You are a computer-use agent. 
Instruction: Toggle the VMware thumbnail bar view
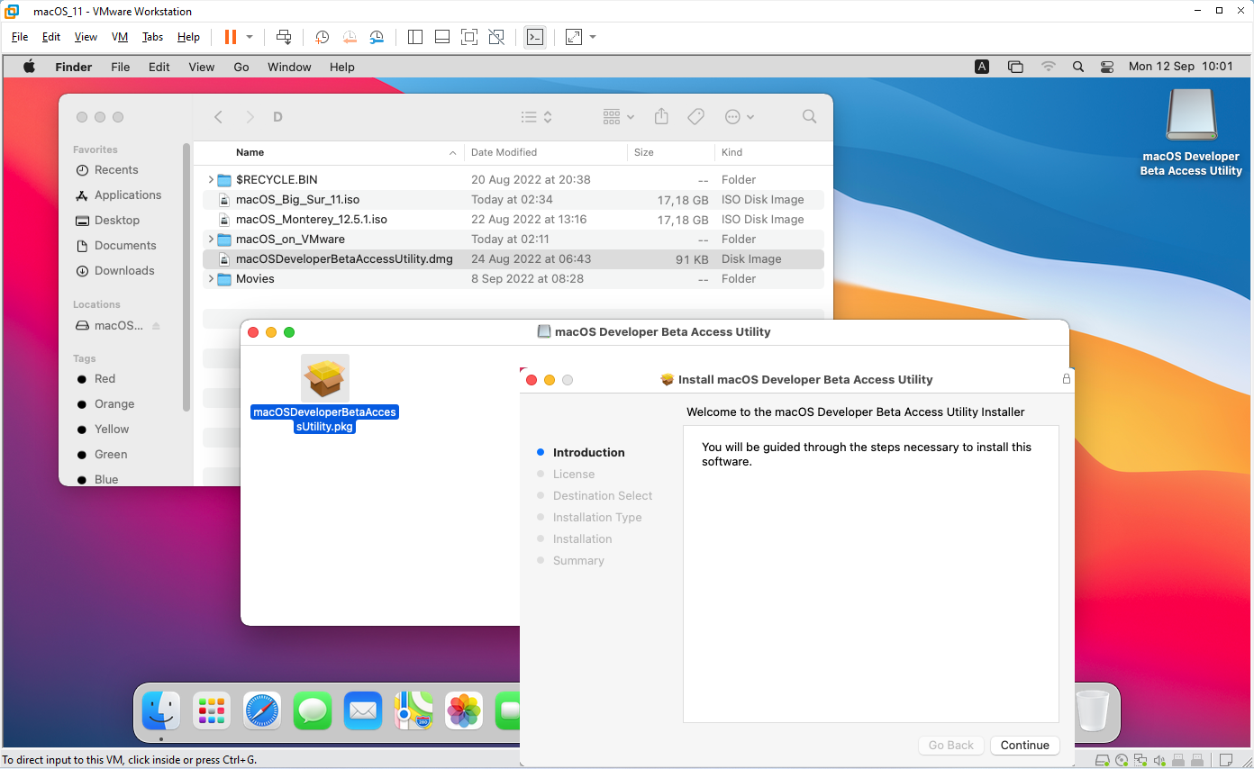tap(442, 37)
